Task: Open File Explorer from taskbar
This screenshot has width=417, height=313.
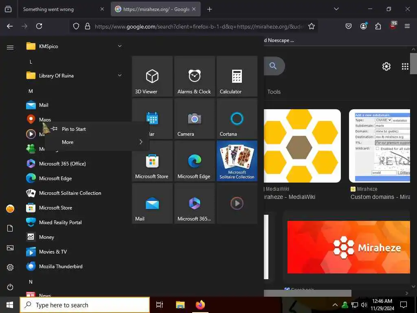Action: (x=180, y=305)
